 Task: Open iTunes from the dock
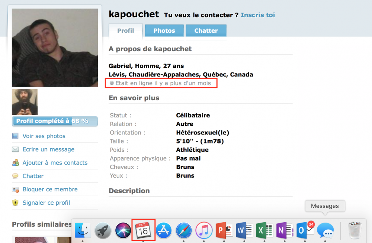(x=204, y=230)
